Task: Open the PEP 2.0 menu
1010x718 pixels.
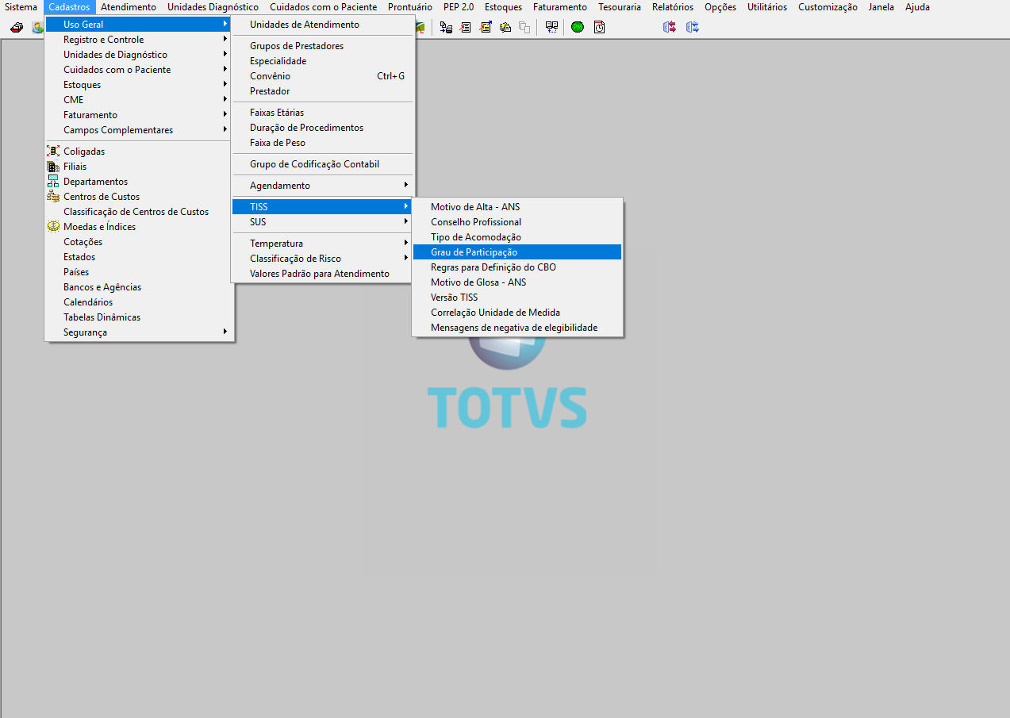Action: coord(459,7)
